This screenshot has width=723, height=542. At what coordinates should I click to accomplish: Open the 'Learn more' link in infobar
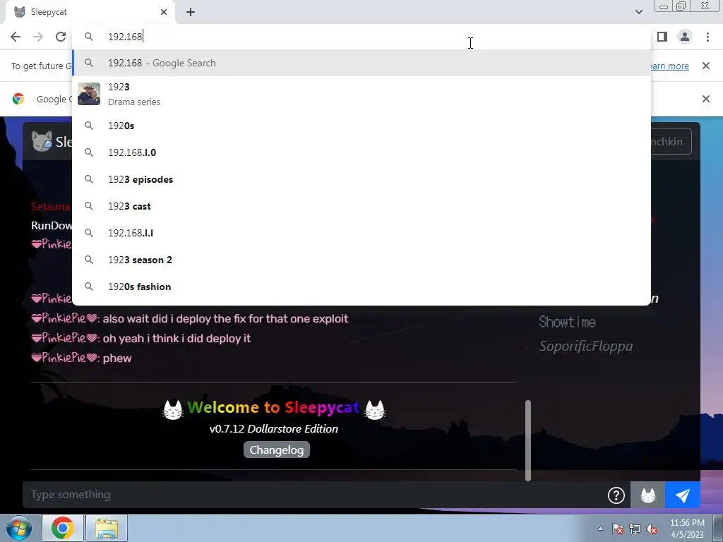click(670, 66)
